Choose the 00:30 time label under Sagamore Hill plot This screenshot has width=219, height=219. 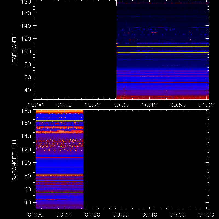coord(121,215)
